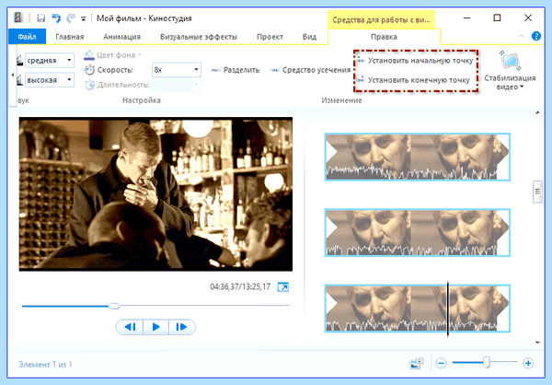The image size is (552, 385).
Task: Expand the Стабилизация видео dropdown arrow
Action: pyautogui.click(x=522, y=87)
